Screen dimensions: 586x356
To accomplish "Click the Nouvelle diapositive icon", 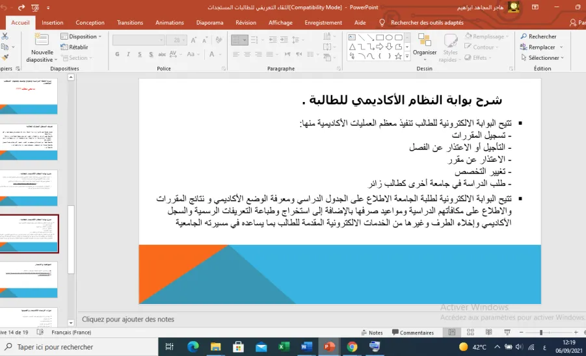I will (x=42, y=40).
